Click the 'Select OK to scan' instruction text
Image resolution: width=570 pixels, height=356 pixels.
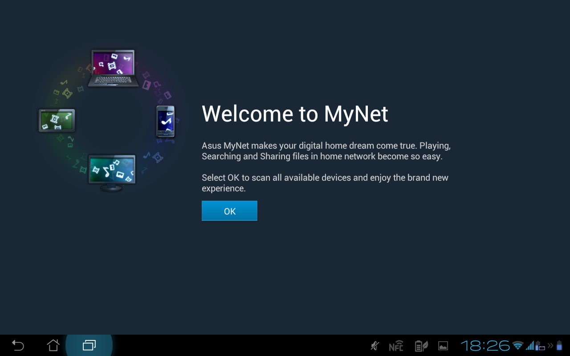point(325,183)
